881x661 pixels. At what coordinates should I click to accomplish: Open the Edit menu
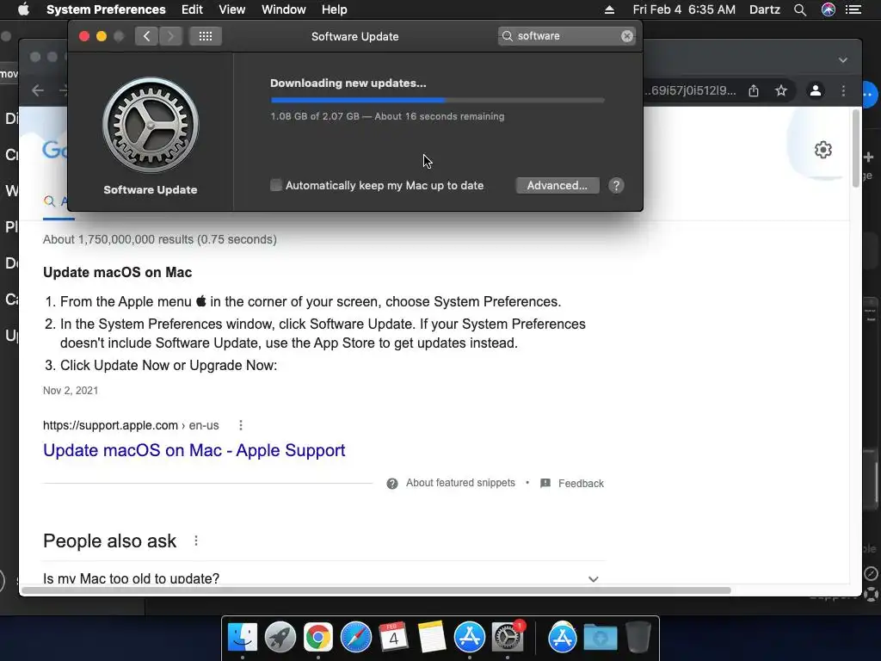(x=192, y=9)
